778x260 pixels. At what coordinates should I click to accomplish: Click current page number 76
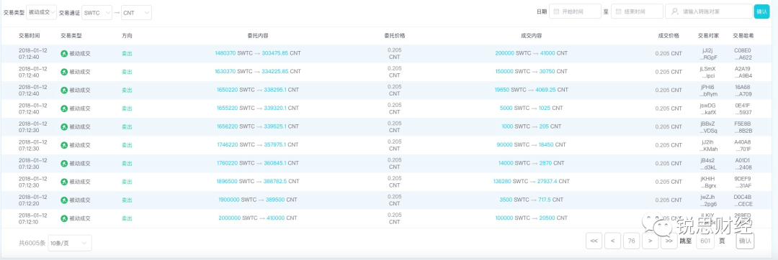pos(631,241)
